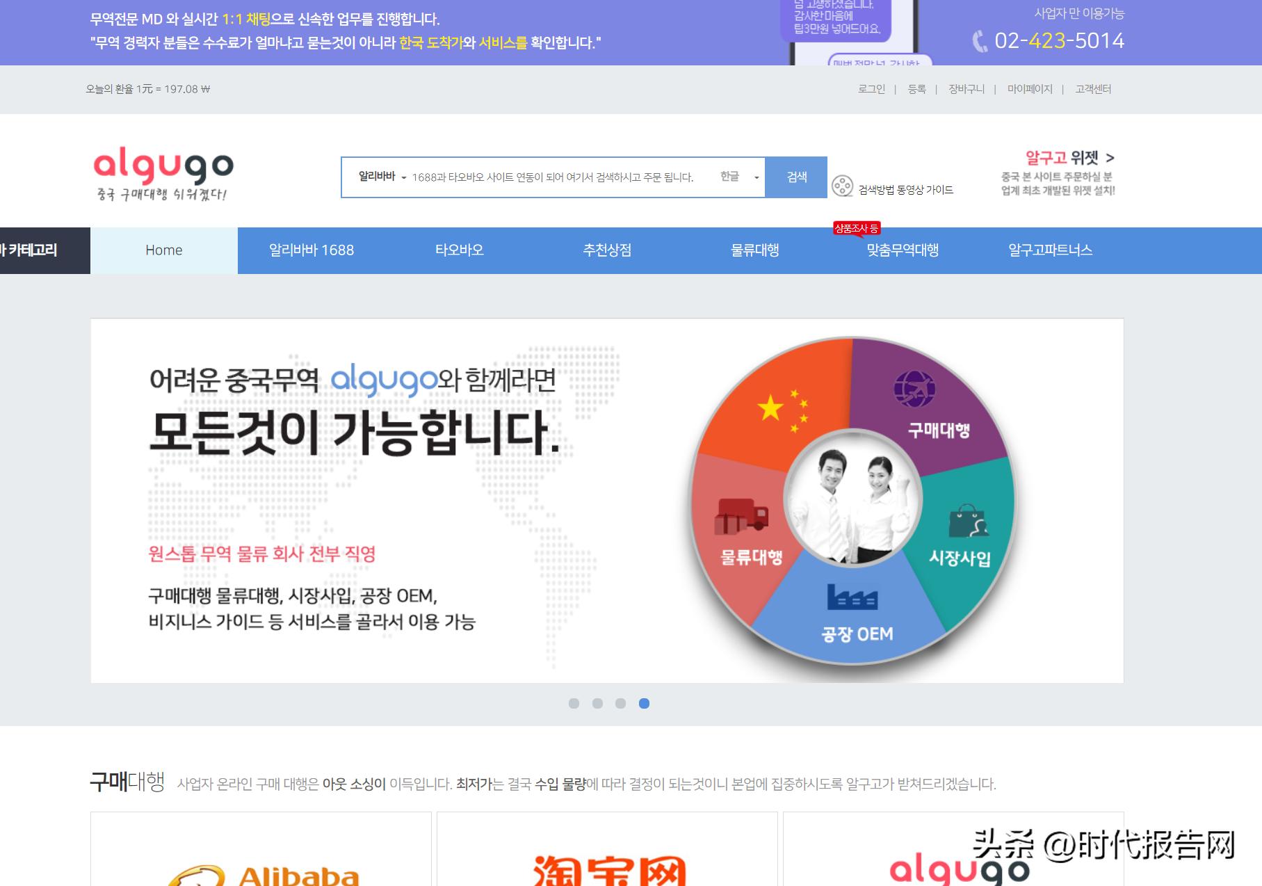Click the 로그인 login link
Screen dimensions: 1262x886
[871, 89]
